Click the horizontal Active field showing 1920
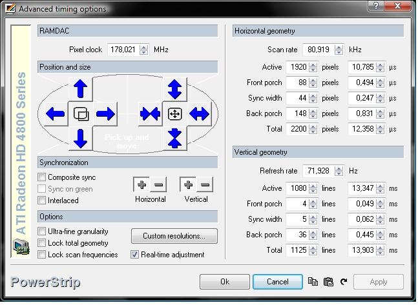This screenshot has height=305, width=418. pos(297,67)
